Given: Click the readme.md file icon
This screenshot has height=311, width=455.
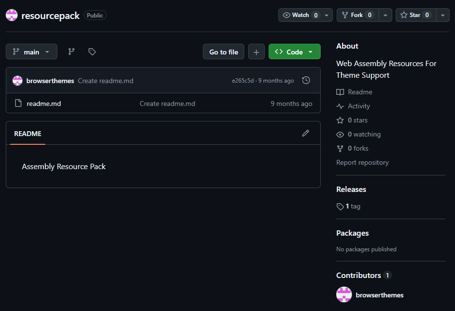Looking at the screenshot, I should click(x=18, y=103).
